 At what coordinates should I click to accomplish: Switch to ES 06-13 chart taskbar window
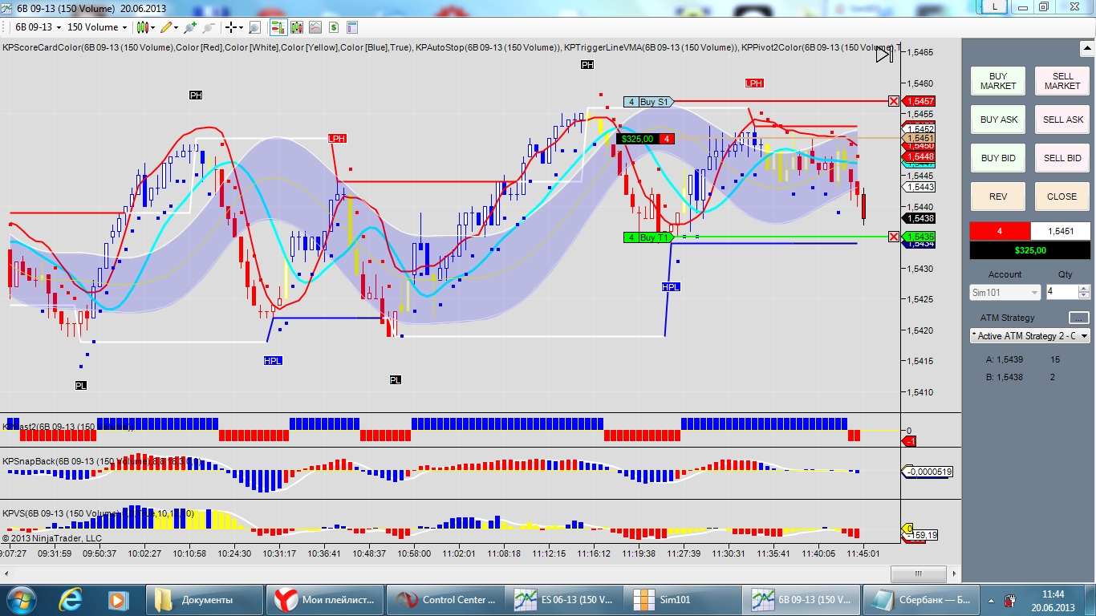[x=566, y=599]
